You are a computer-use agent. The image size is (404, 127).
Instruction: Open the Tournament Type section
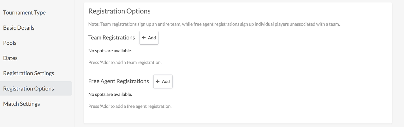coord(24,13)
